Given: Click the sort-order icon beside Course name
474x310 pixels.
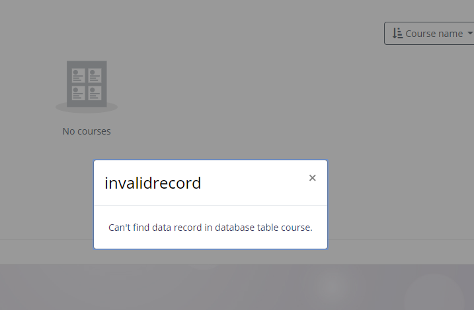Looking at the screenshot, I should point(397,33).
